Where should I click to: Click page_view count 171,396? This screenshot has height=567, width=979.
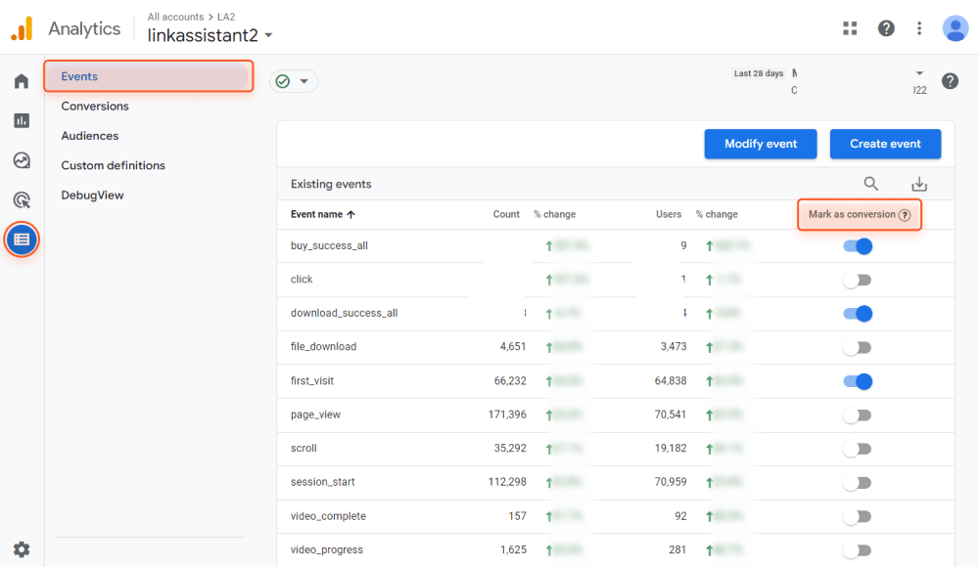(x=507, y=414)
